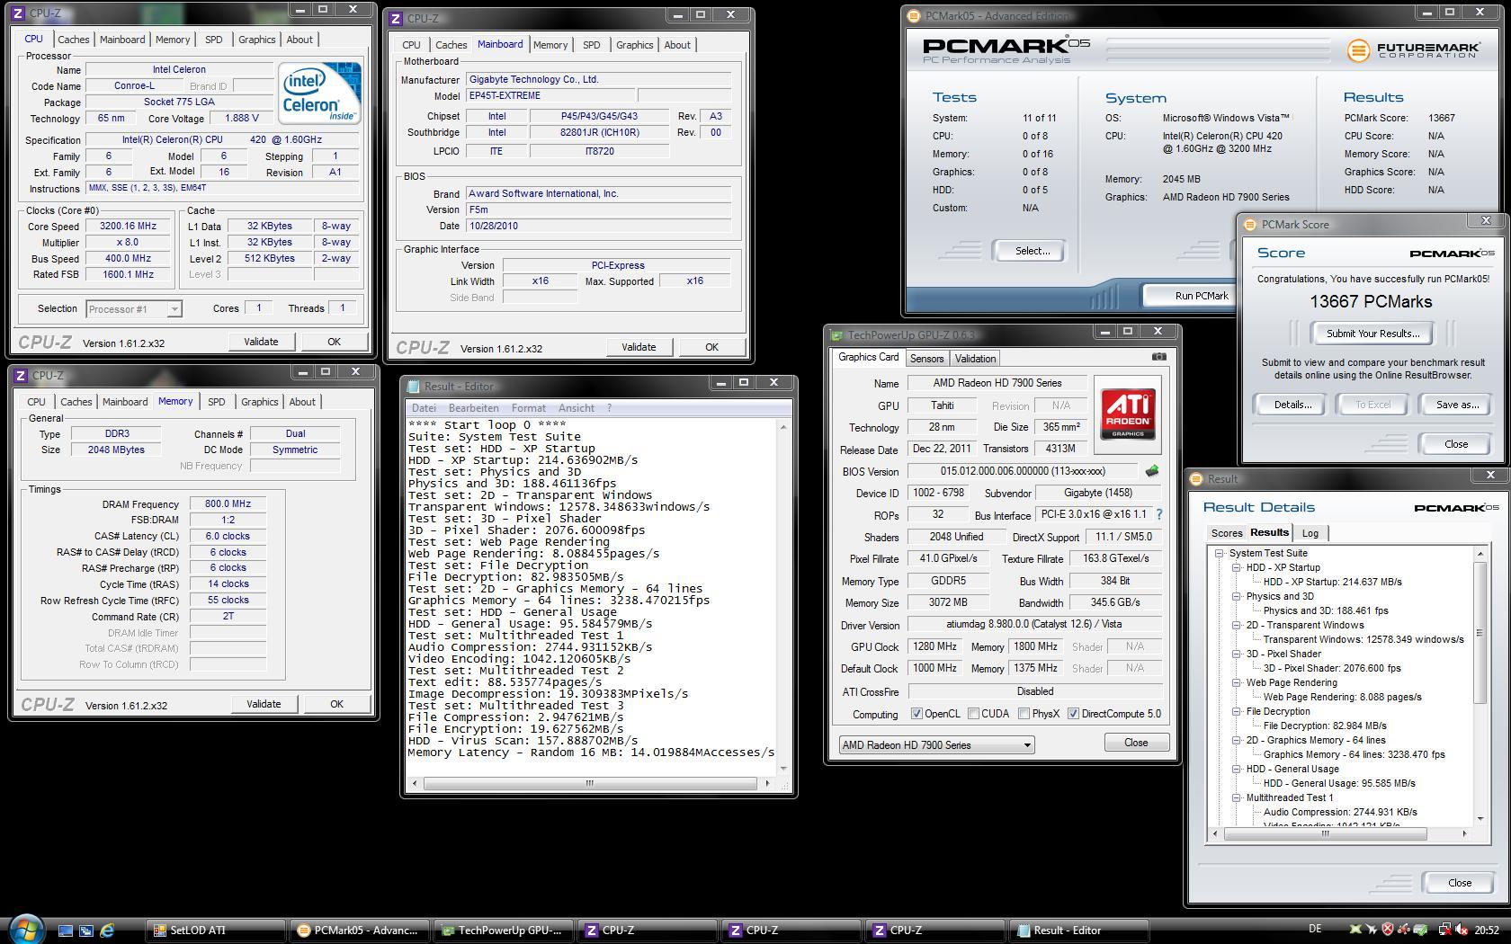1511x944 pixels.
Task: Click the Result Details horizontal scrollbar thumb
Action: 1325,833
